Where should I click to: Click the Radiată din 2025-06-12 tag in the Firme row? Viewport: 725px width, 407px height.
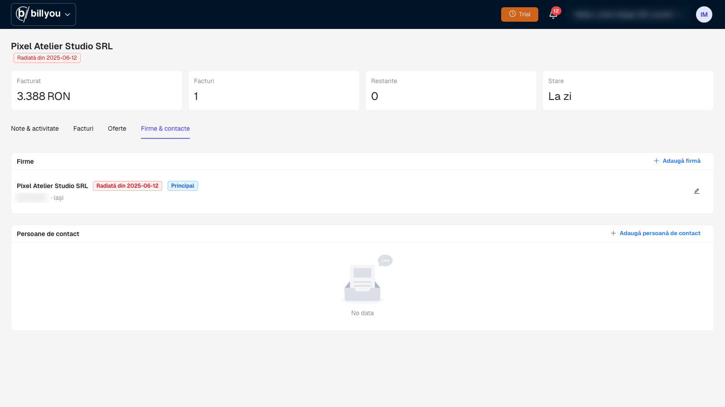point(127,186)
